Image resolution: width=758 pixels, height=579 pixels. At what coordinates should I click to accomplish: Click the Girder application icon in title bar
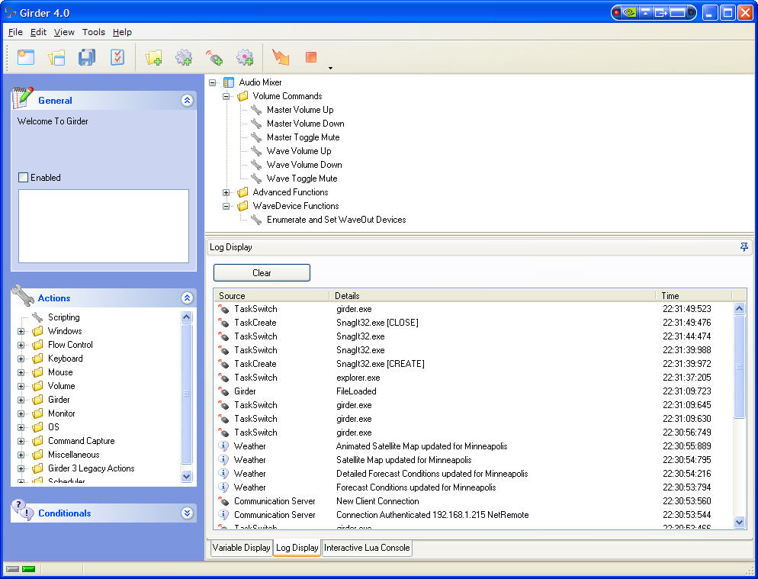tap(11, 12)
